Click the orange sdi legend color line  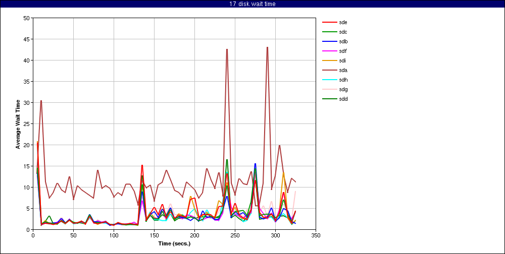coord(329,60)
